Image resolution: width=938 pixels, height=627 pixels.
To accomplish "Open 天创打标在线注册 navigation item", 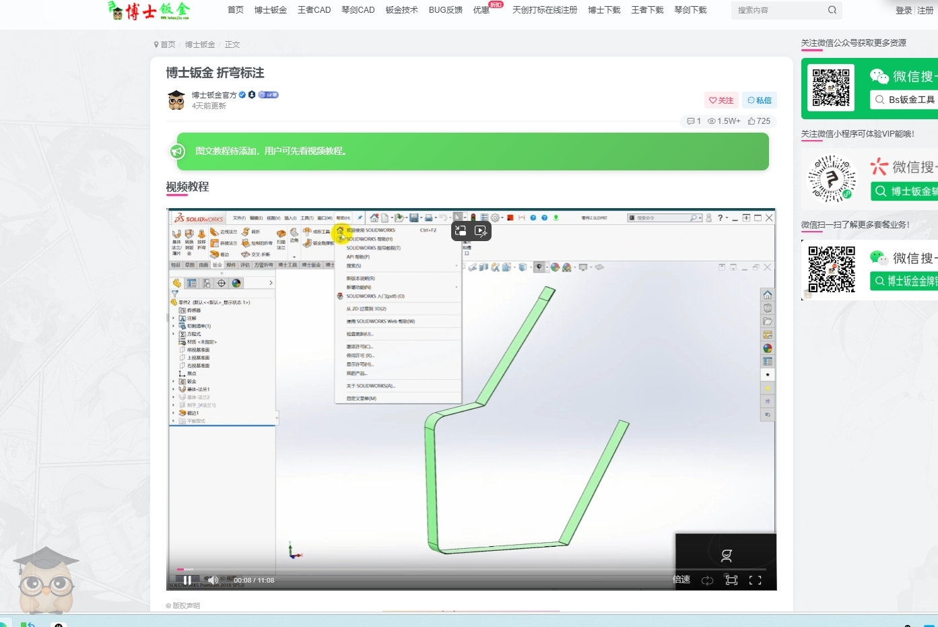I will click(545, 10).
